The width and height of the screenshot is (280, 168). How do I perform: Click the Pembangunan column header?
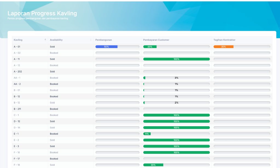pyautogui.click(x=104, y=40)
